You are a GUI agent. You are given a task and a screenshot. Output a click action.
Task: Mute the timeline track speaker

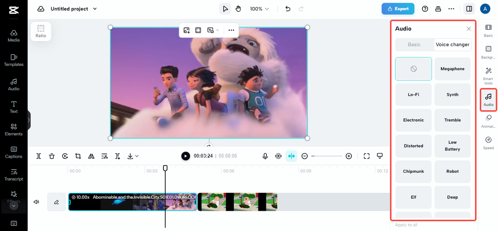click(37, 202)
